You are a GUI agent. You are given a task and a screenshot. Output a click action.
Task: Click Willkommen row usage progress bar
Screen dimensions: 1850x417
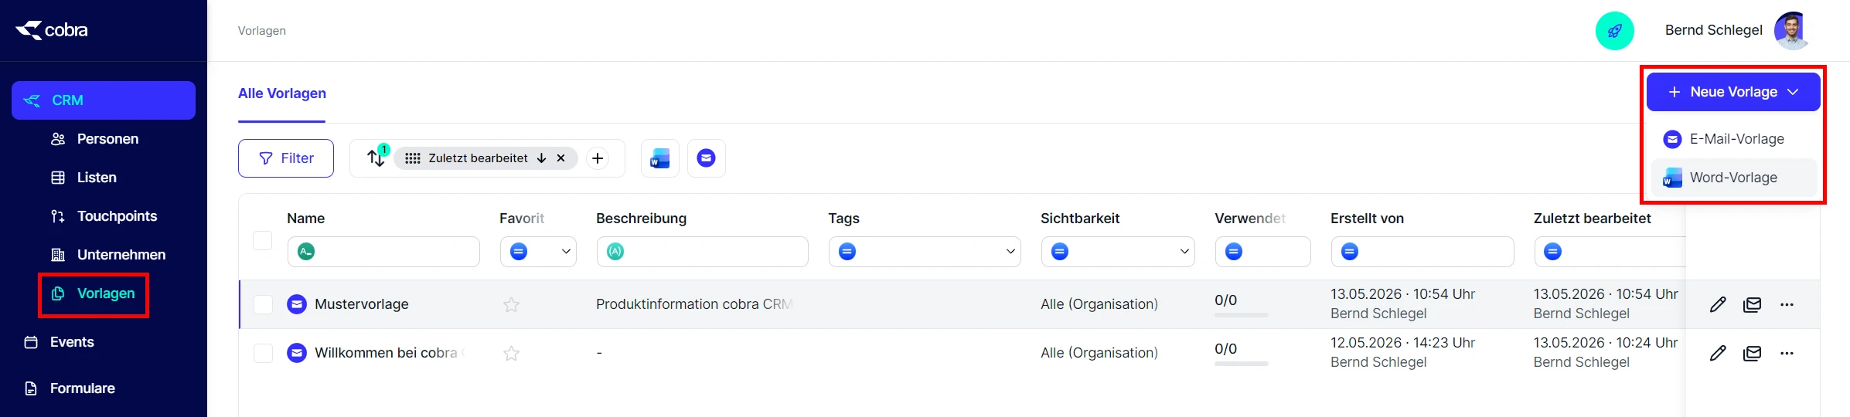point(1242,364)
